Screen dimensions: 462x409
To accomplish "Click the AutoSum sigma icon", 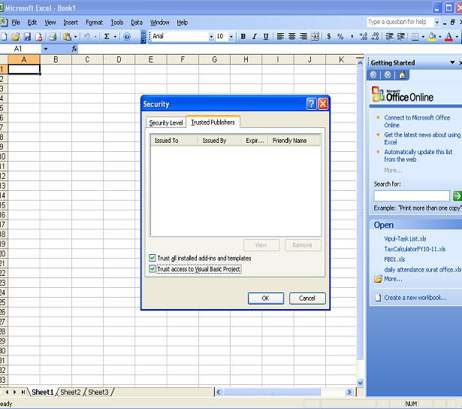I will tap(106, 36).
